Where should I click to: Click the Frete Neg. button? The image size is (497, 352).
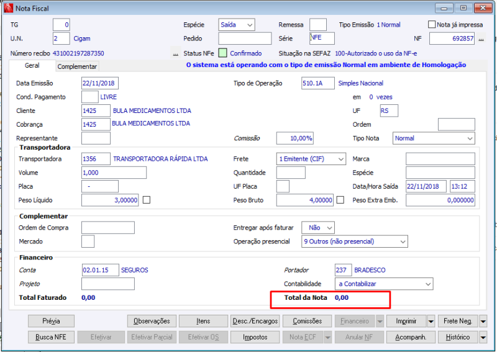tap(458, 321)
